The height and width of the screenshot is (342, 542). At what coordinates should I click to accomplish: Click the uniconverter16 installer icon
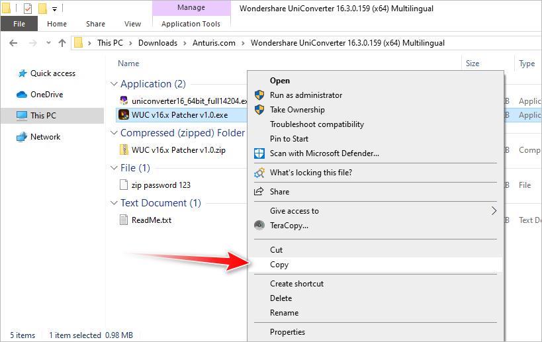tap(124, 101)
